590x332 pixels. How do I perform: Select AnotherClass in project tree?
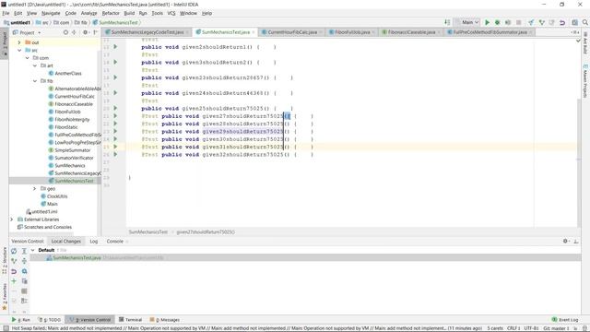(68, 74)
